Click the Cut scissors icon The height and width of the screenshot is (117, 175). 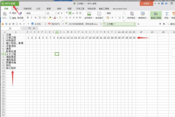[x=10, y=13]
